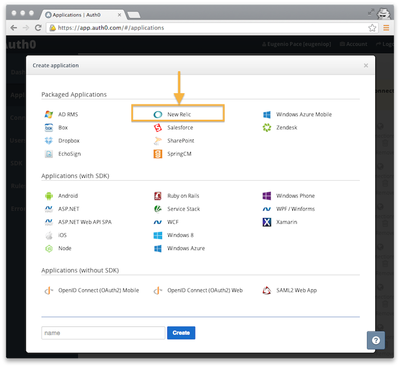Image resolution: width=400 pixels, height=367 pixels.
Task: Click the New Relic logo icon
Action: 158,114
